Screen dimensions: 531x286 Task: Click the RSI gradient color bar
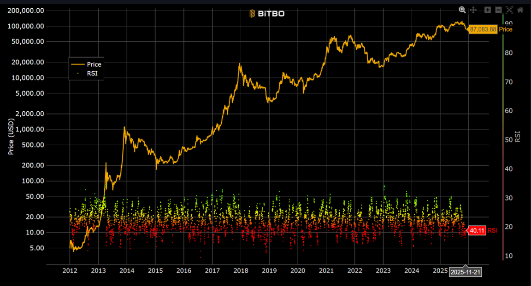click(502, 138)
